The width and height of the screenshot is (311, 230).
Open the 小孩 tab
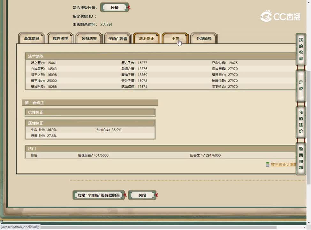coord(175,39)
